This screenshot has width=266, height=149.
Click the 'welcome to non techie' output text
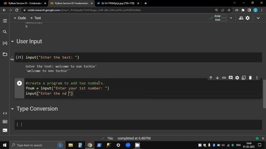[48, 71]
